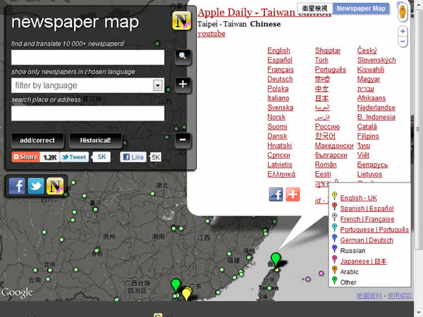The width and height of the screenshot is (423, 317).
Task: Click pink pin beside Japanese legend entry
Action: tap(334, 259)
